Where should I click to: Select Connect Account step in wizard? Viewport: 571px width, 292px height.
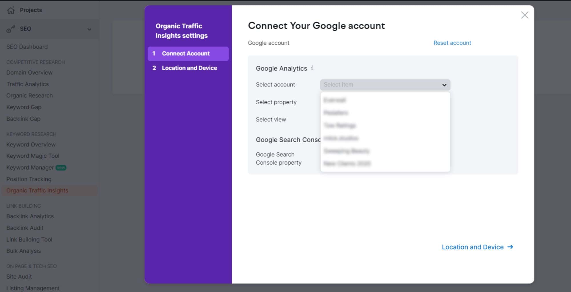point(188,54)
